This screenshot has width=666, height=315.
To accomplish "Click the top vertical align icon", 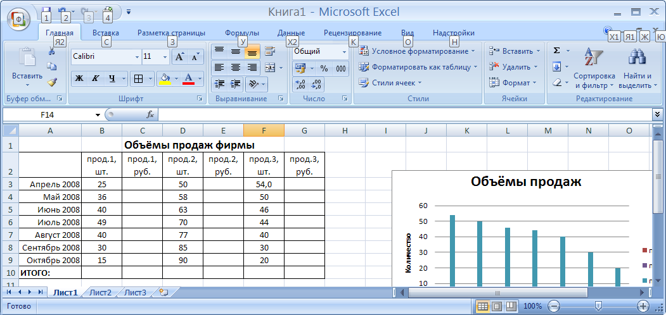I will pyautogui.click(x=219, y=51).
